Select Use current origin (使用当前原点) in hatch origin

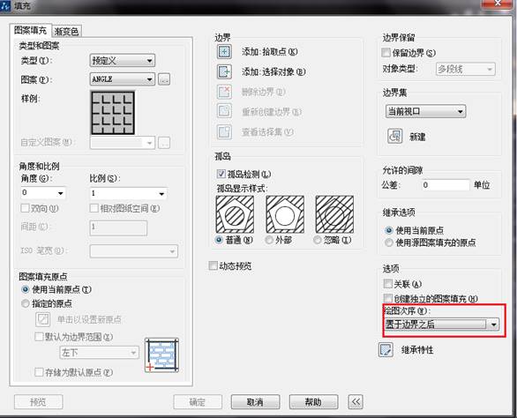(x=25, y=290)
